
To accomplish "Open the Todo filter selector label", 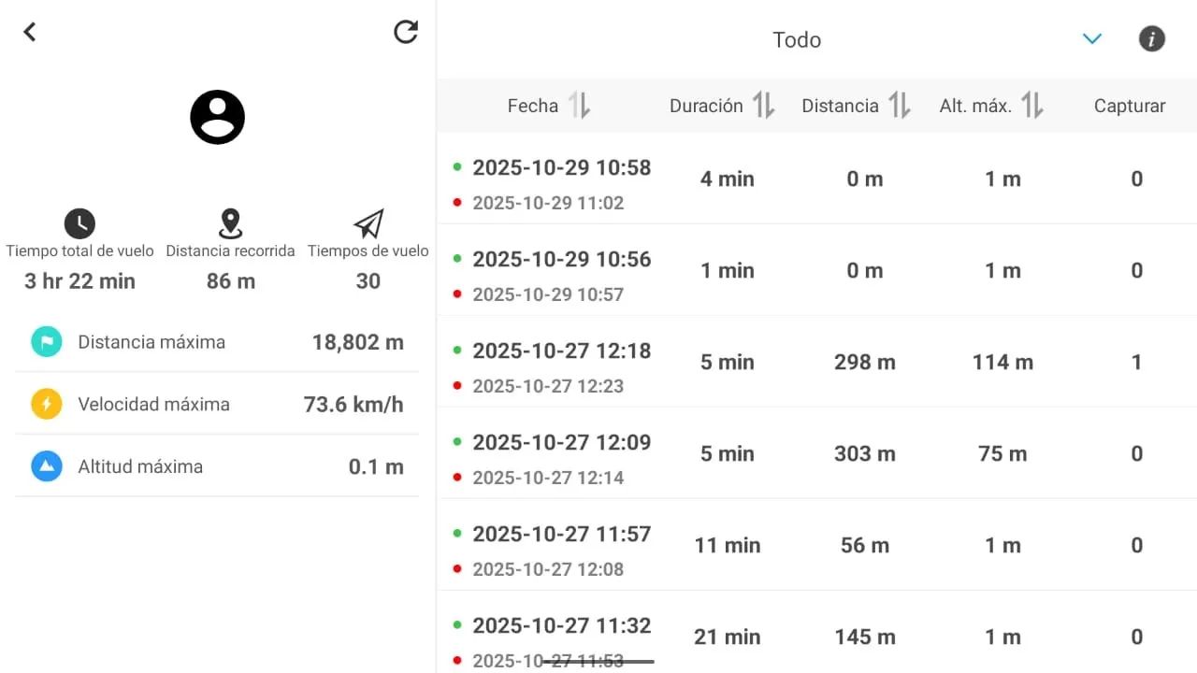I will (x=797, y=39).
